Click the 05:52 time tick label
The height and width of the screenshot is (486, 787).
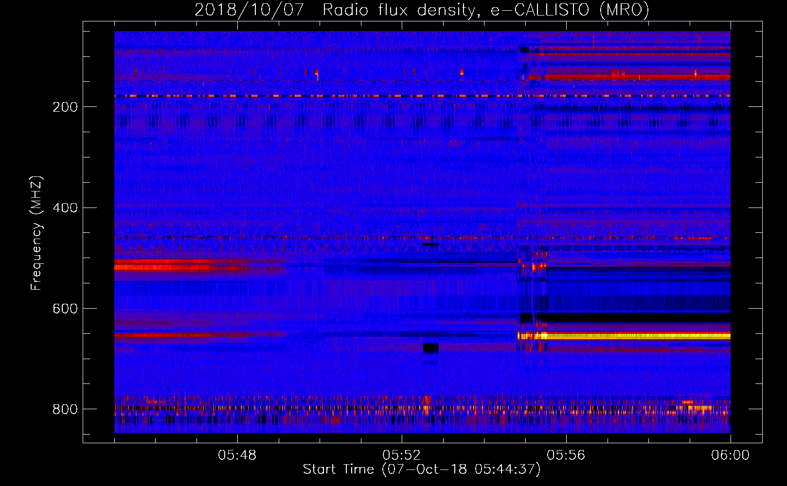click(402, 455)
